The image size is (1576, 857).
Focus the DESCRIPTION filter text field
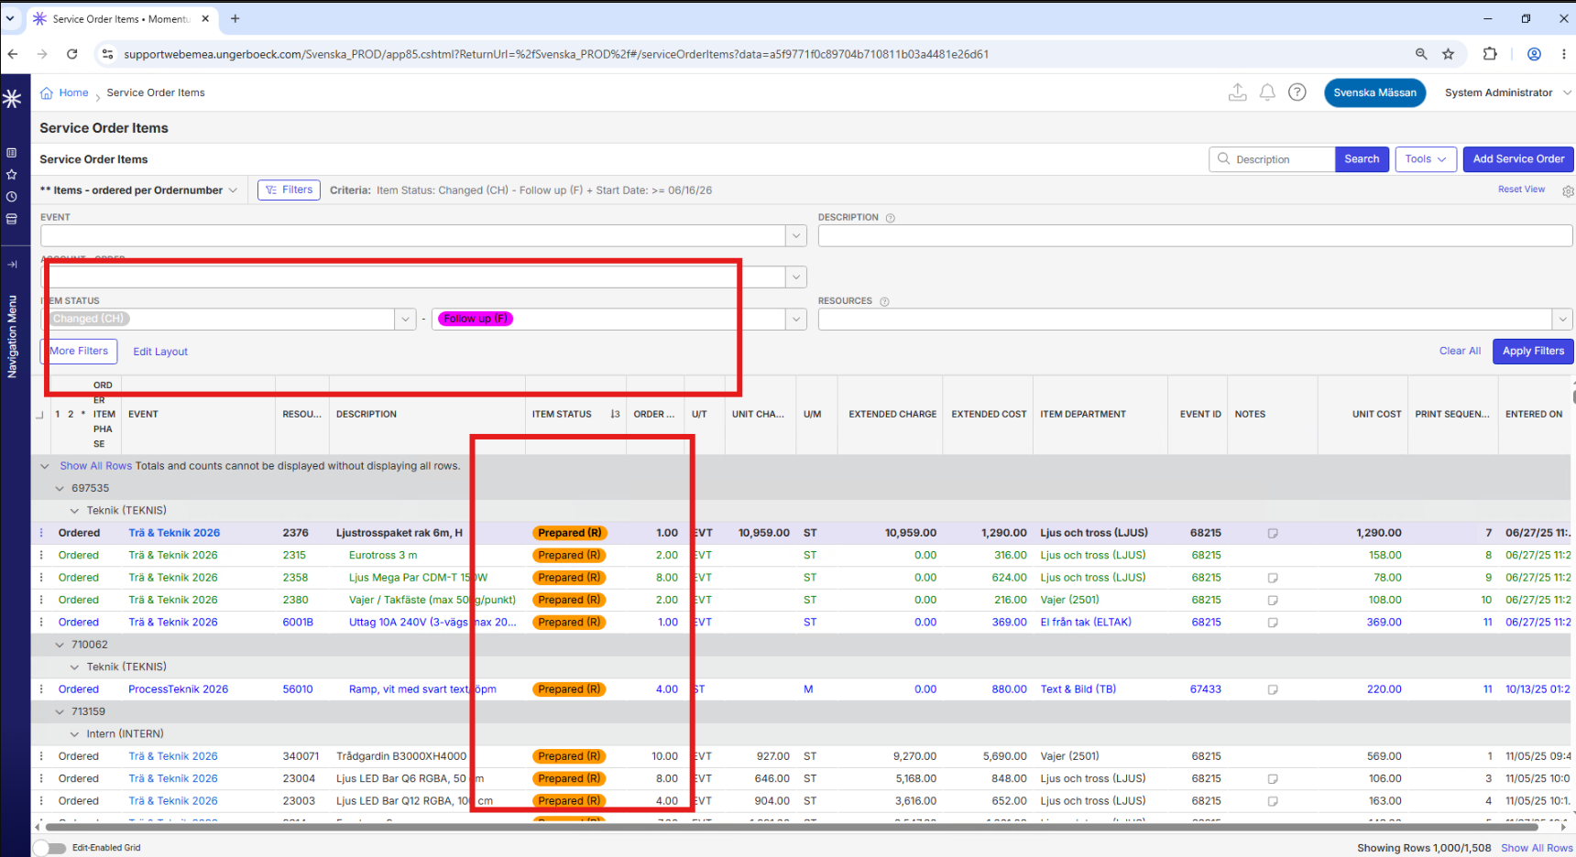[x=1195, y=236]
